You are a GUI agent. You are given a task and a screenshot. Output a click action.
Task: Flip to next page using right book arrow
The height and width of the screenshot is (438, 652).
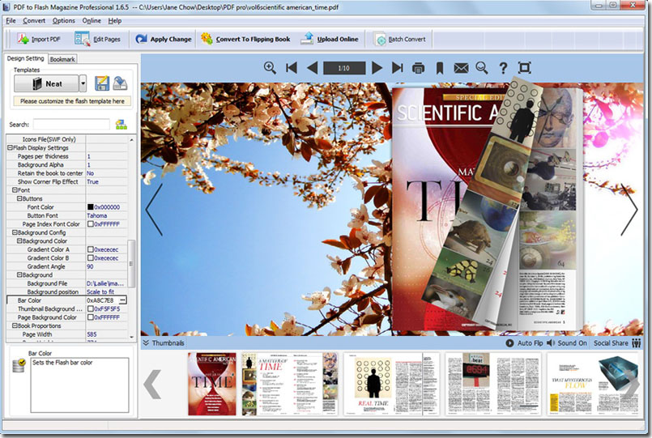point(629,210)
